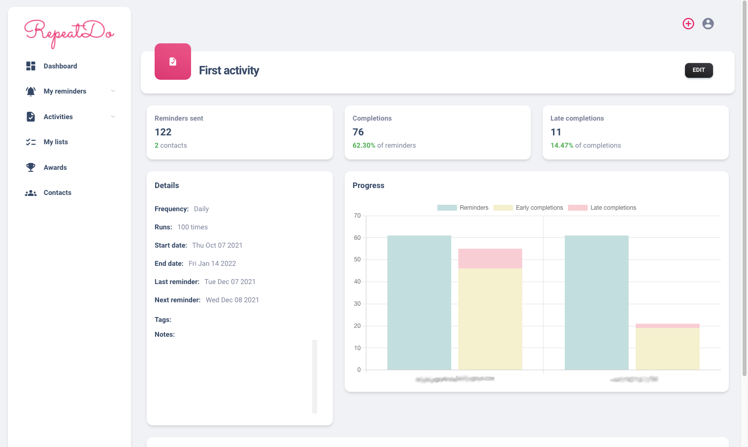The image size is (748, 447).
Task: Toggle Early completions legend swatch
Action: coord(503,208)
